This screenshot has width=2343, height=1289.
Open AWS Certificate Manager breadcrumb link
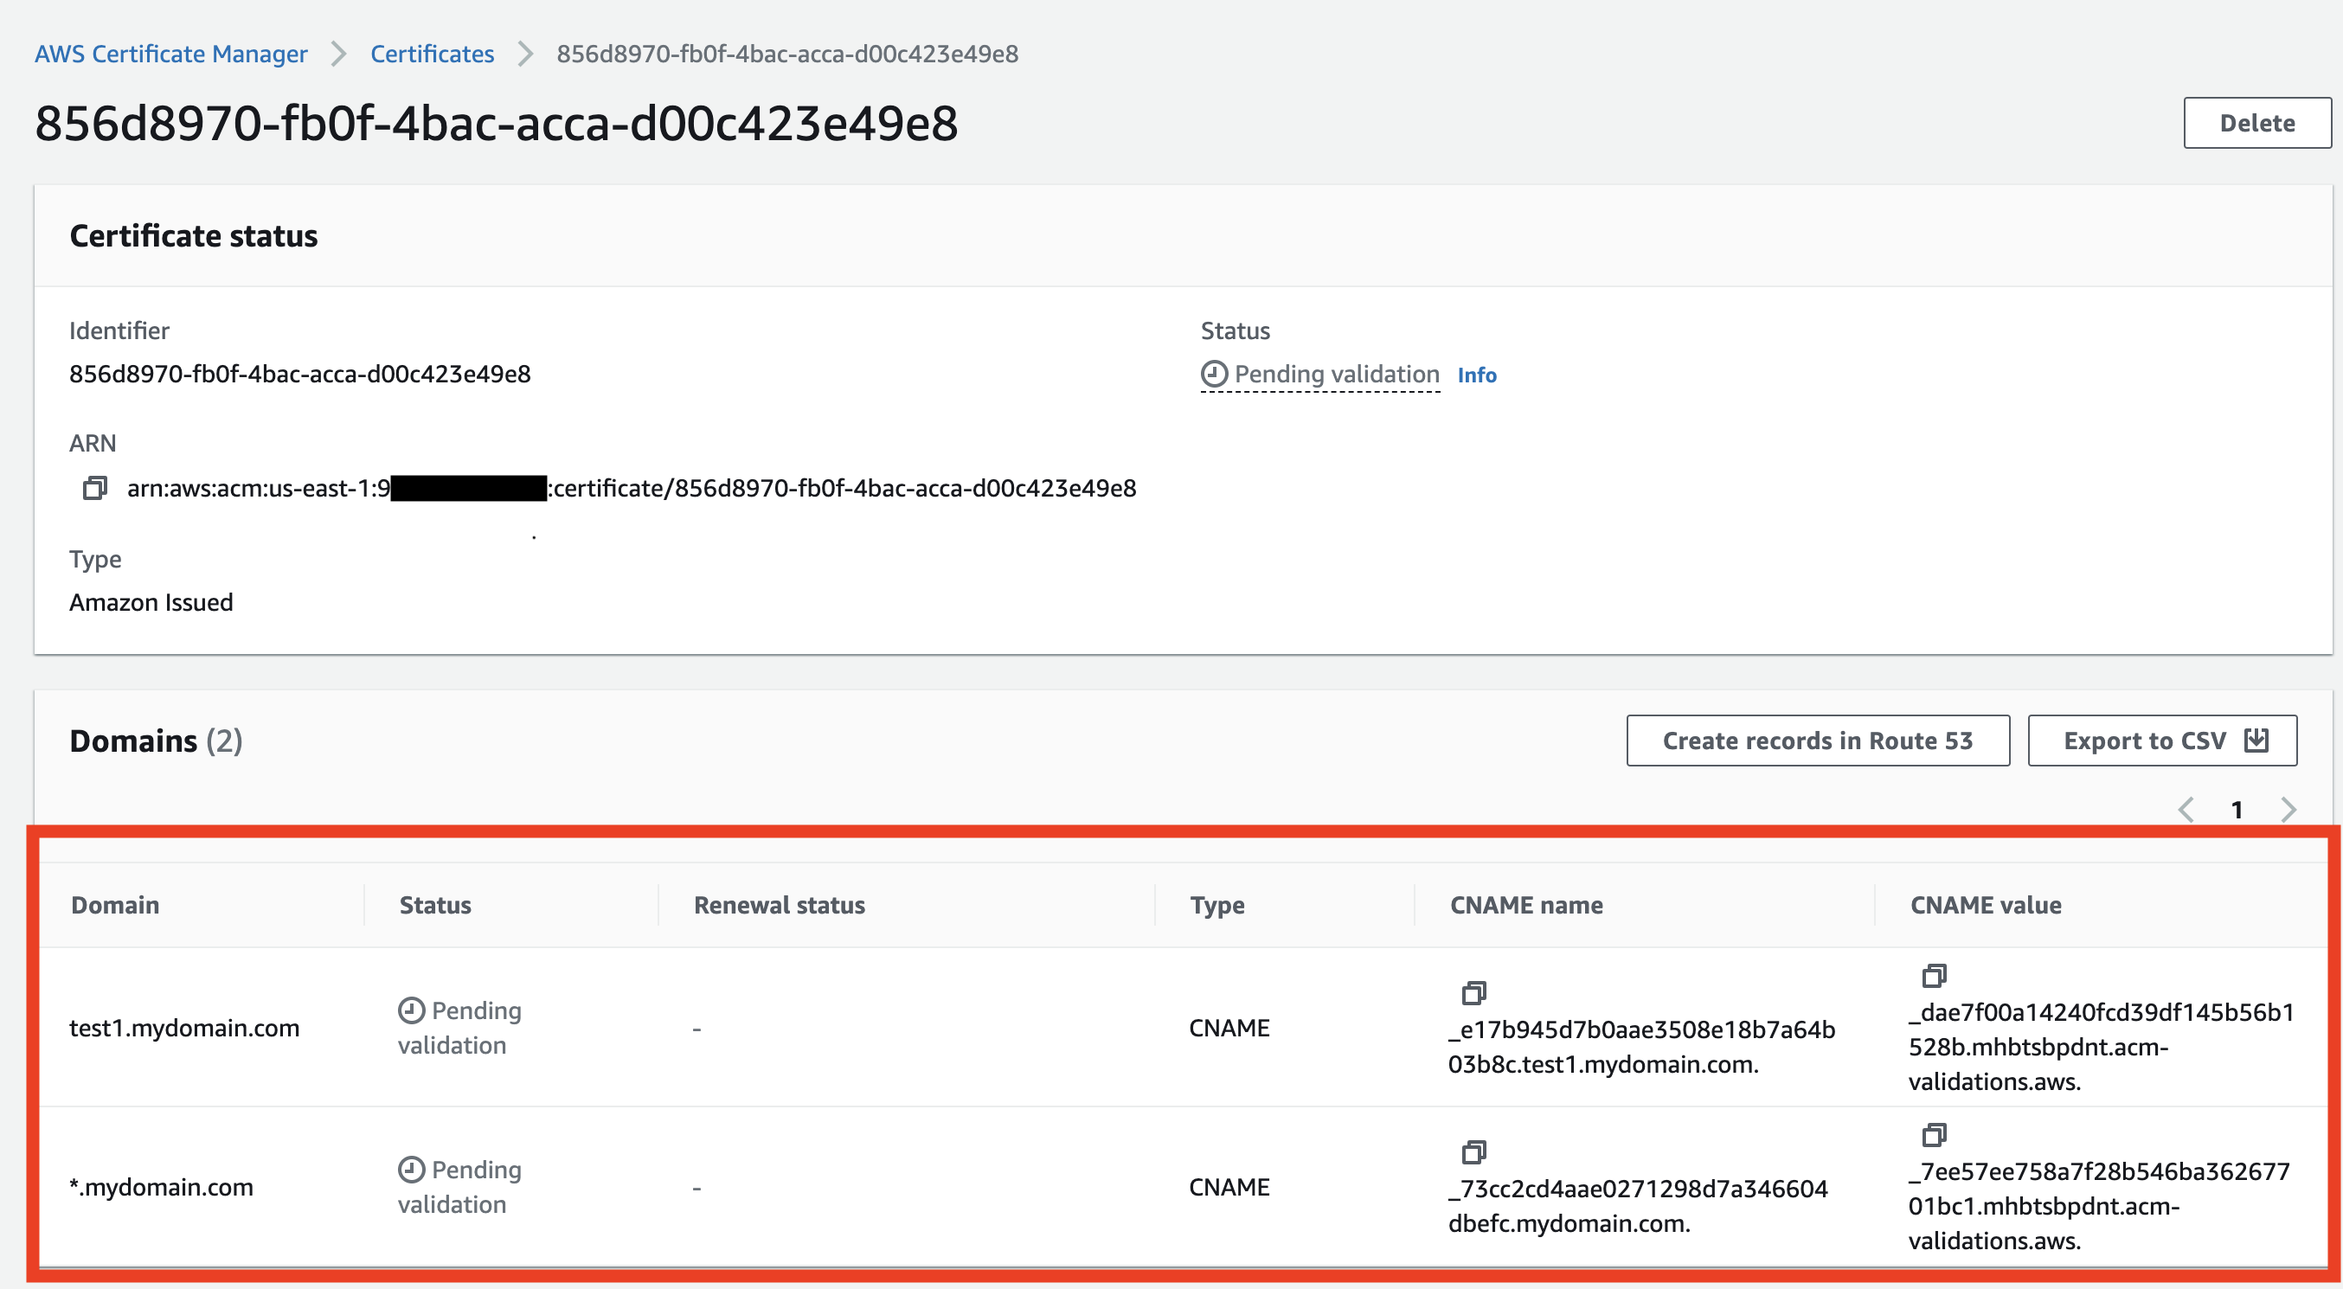(x=171, y=54)
